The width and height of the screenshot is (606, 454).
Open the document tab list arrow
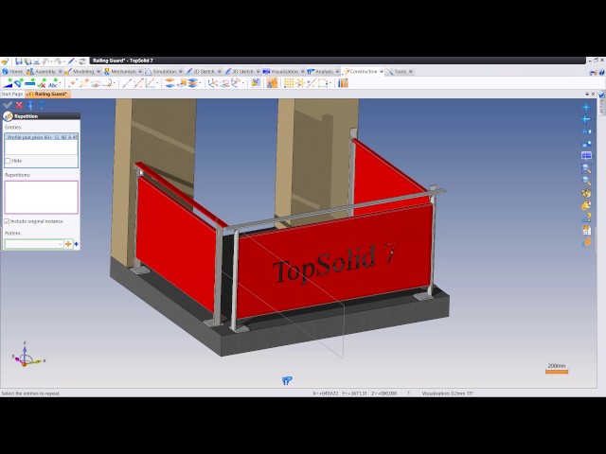click(587, 94)
